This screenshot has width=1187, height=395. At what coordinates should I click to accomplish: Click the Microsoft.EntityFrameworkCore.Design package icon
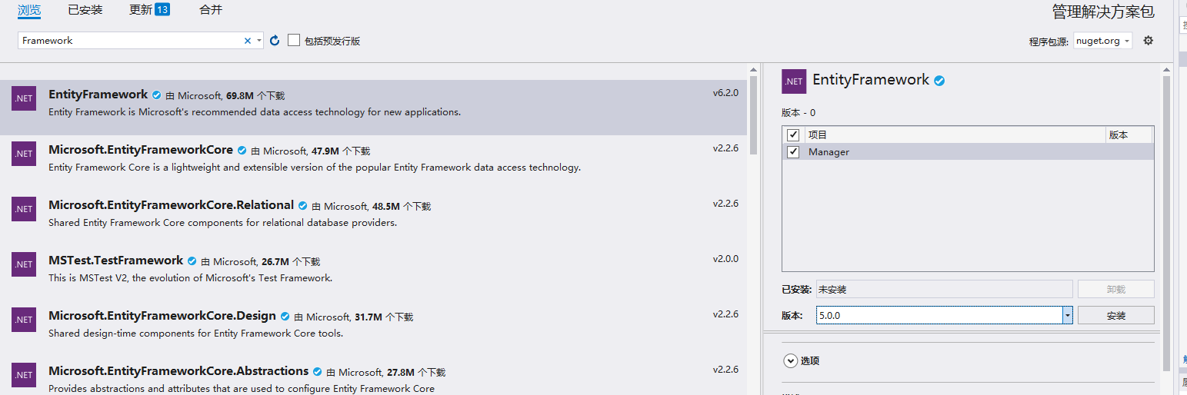point(24,320)
